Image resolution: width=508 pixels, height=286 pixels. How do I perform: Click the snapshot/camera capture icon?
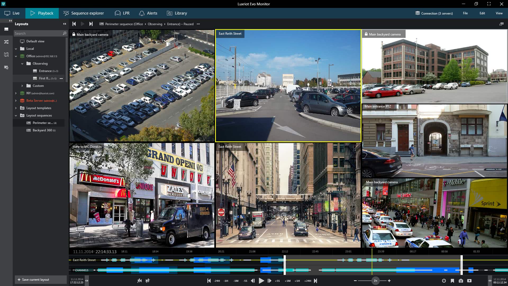click(461, 280)
